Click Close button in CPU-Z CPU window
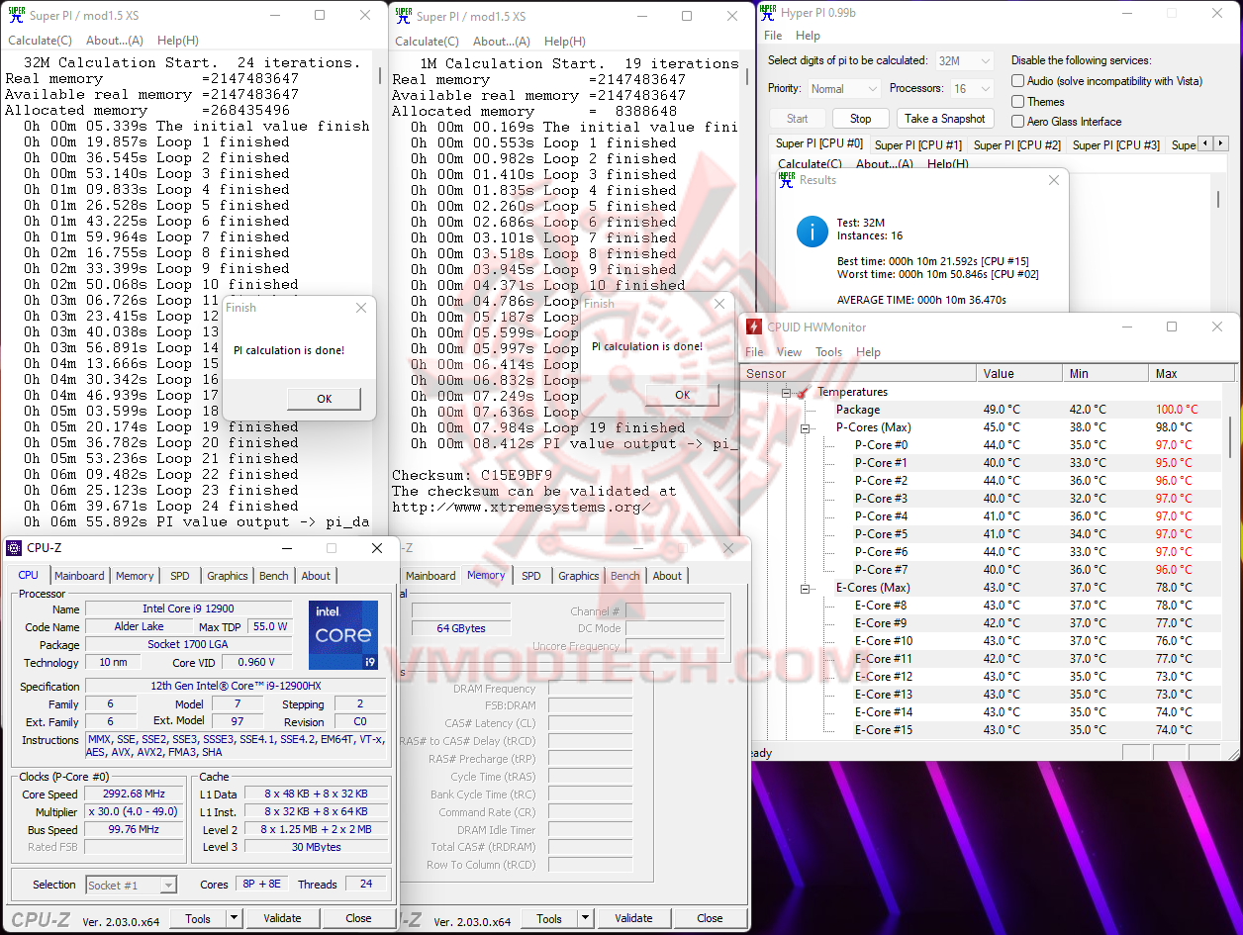Viewport: 1243px width, 935px height. 358,918
